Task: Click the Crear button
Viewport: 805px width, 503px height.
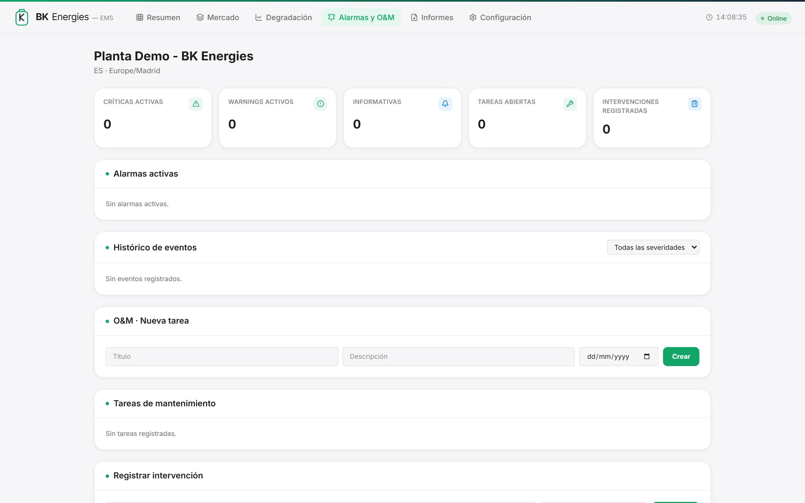Action: tap(681, 356)
